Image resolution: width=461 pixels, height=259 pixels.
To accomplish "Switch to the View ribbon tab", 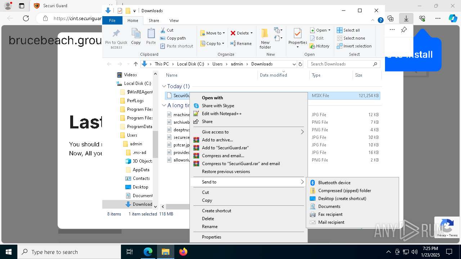I will pos(174,21).
